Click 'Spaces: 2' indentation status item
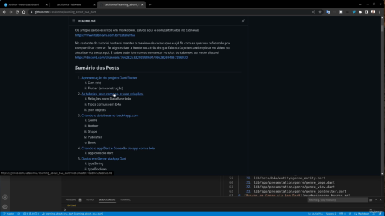Screen dimensions: 385x216 [x=331, y=214]
